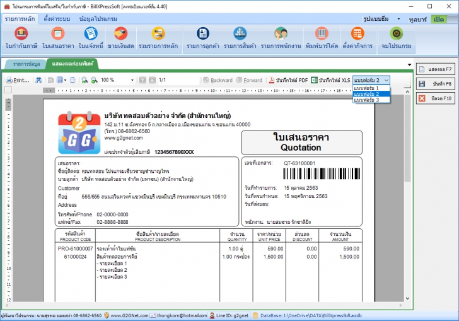
Task: Click the แสดงผล F7 button
Action: 436,69
